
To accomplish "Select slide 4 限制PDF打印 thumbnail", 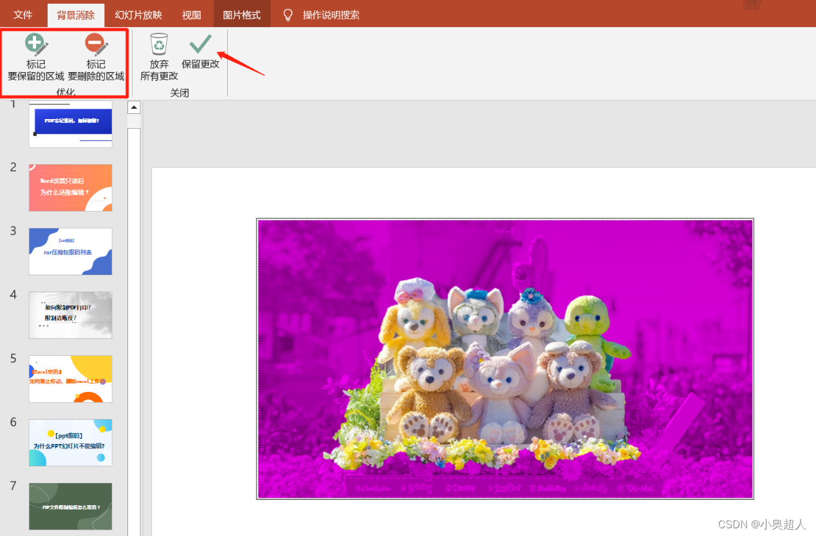I will (71, 315).
